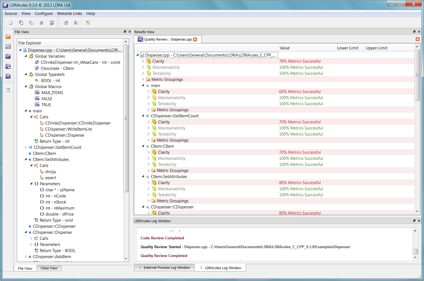Expand Maintainability under main in results
424x281 pixels.
pos(149,98)
